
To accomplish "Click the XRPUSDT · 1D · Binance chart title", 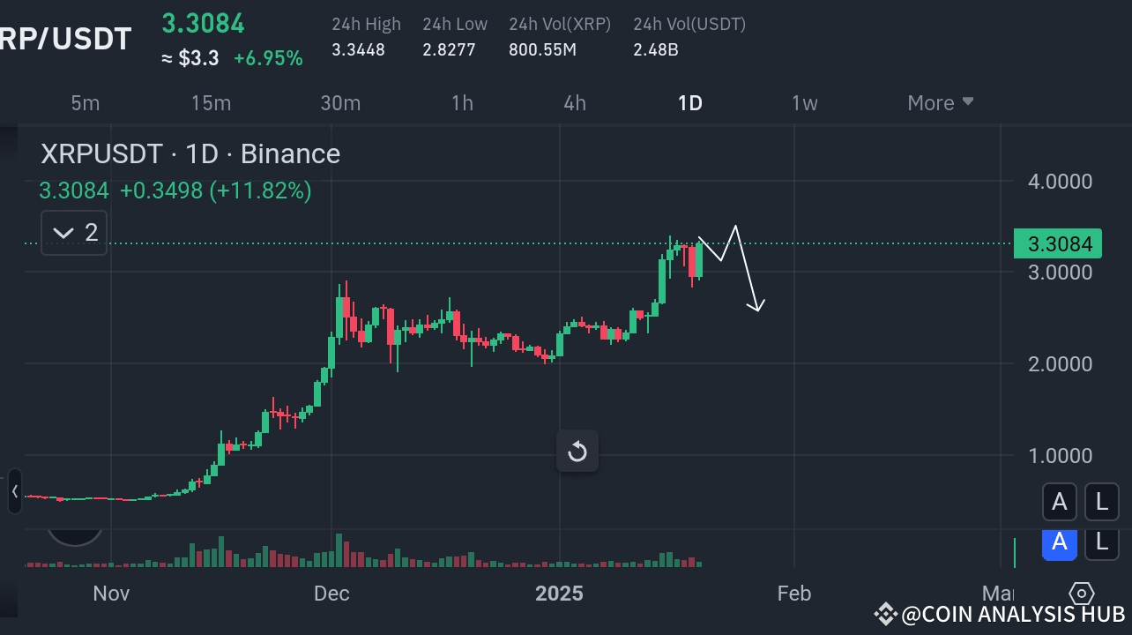I will tap(190, 153).
